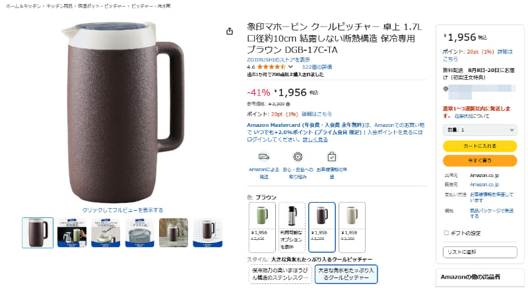The image size is (528, 288).
Task: Click the Add to List button
Action: click(x=480, y=252)
